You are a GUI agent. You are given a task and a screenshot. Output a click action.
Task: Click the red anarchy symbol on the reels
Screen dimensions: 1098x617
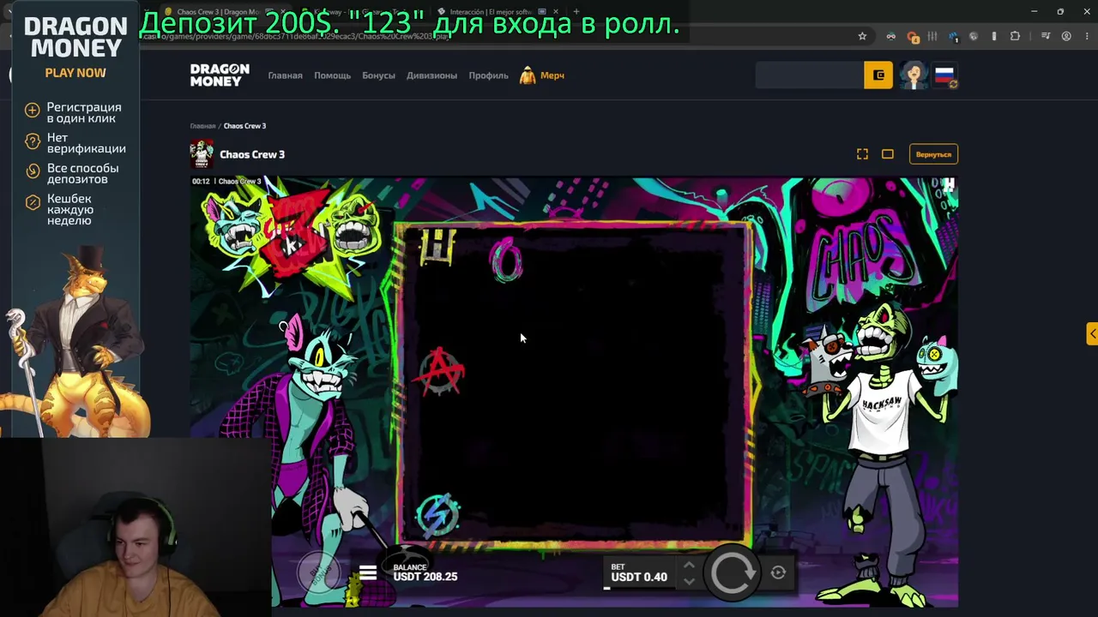point(441,371)
